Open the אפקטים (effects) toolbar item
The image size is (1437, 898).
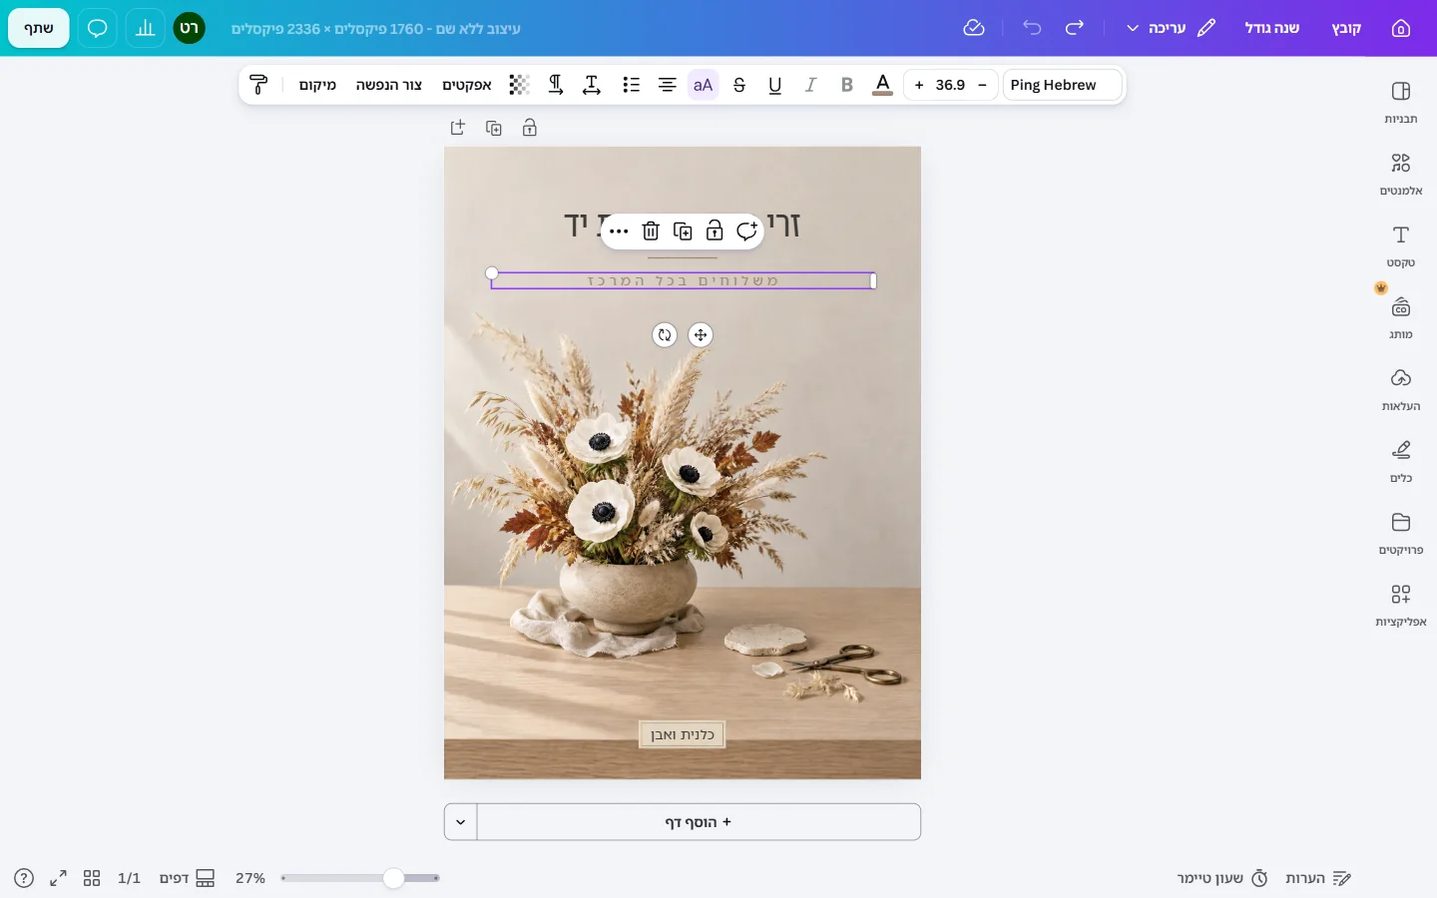pyautogui.click(x=467, y=85)
